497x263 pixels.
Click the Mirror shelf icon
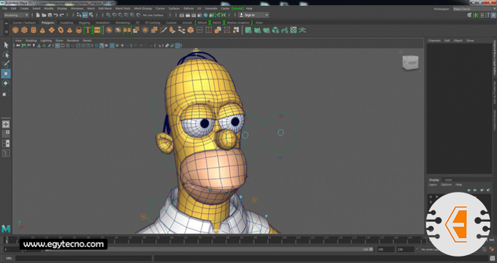coord(127,30)
